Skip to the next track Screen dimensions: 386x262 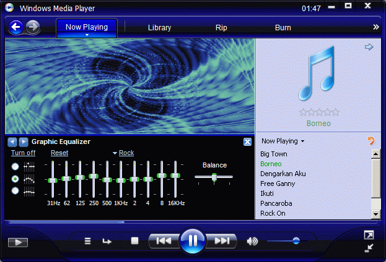[222, 241]
